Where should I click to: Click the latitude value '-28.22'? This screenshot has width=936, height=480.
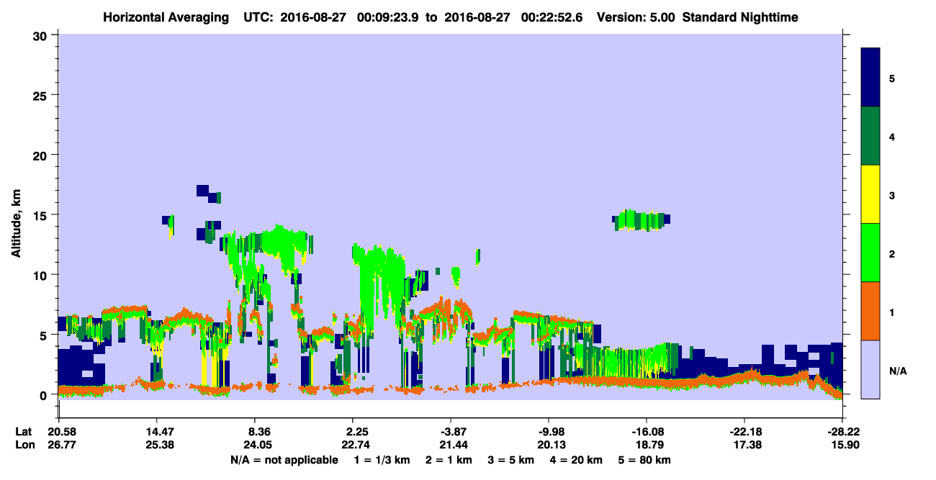842,432
